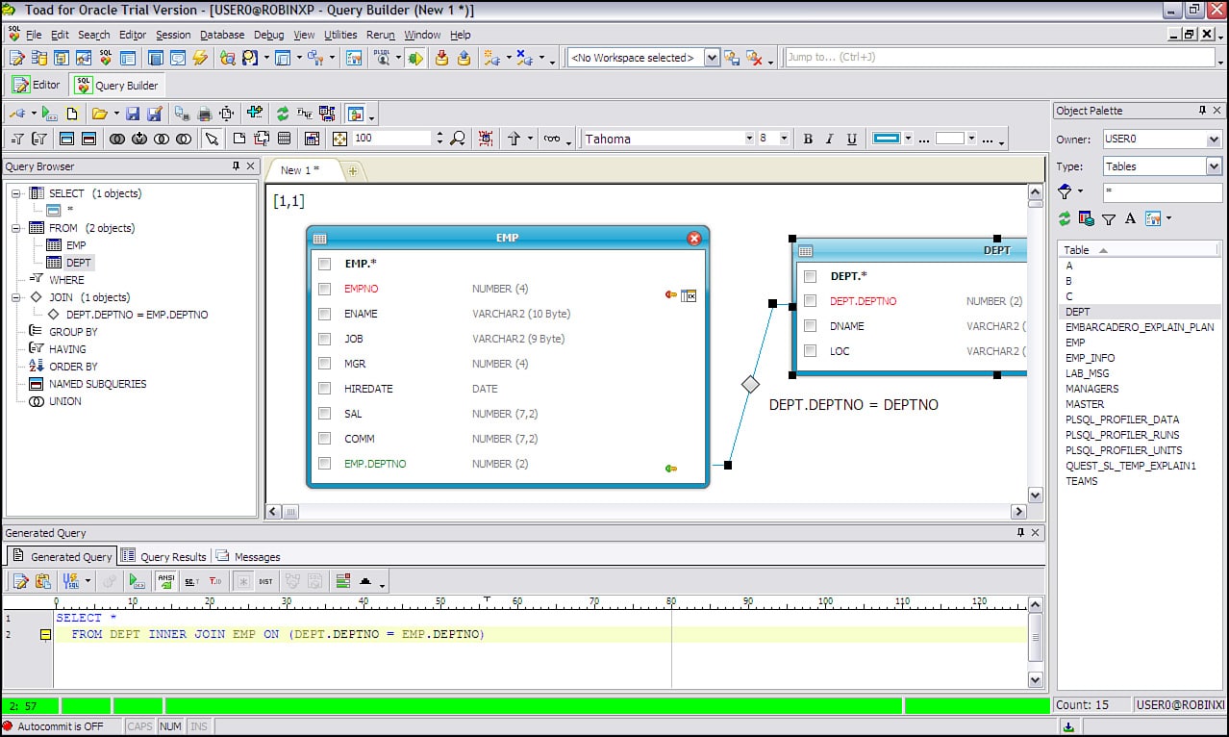Close the EMP table with red X
This screenshot has width=1229, height=737.
point(694,238)
